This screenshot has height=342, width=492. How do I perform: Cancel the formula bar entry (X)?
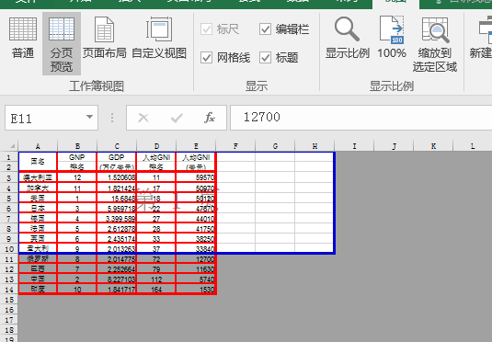143,118
